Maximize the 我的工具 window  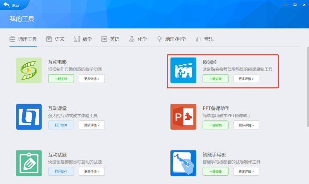pos(295,5)
